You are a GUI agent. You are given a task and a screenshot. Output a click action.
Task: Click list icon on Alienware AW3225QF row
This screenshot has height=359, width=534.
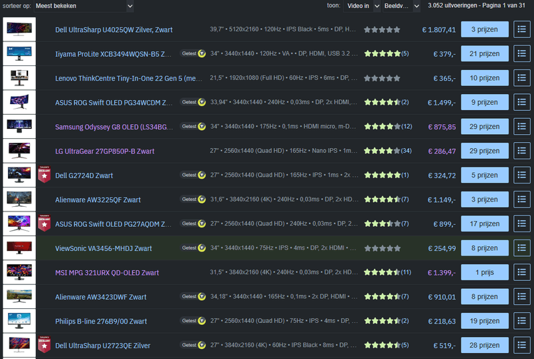point(521,200)
